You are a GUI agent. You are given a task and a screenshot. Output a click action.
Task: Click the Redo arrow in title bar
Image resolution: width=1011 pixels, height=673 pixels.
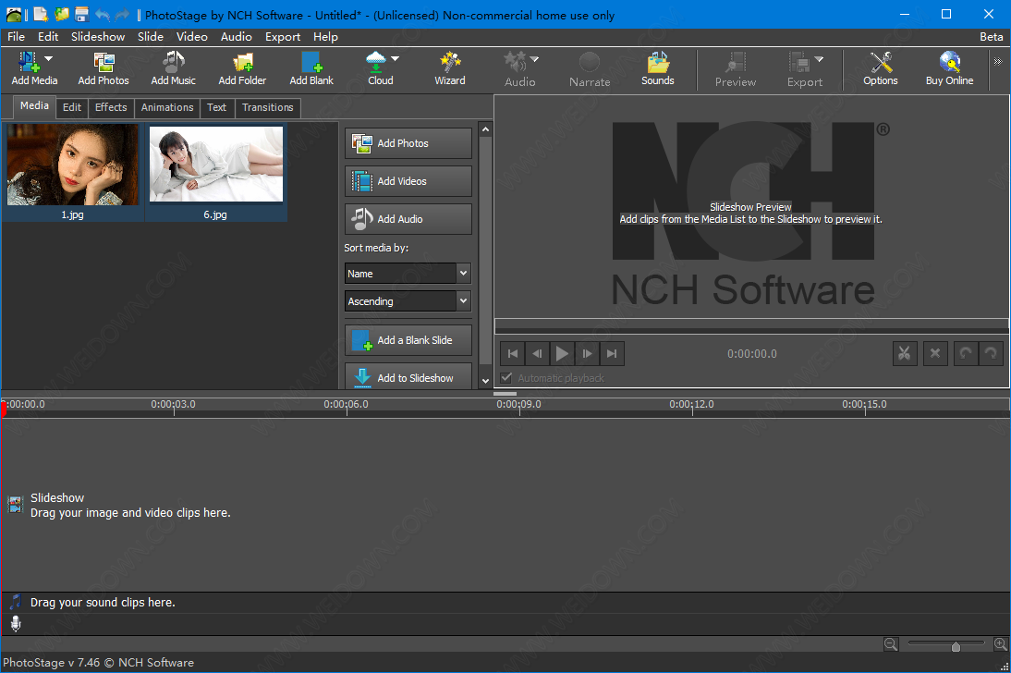click(122, 14)
